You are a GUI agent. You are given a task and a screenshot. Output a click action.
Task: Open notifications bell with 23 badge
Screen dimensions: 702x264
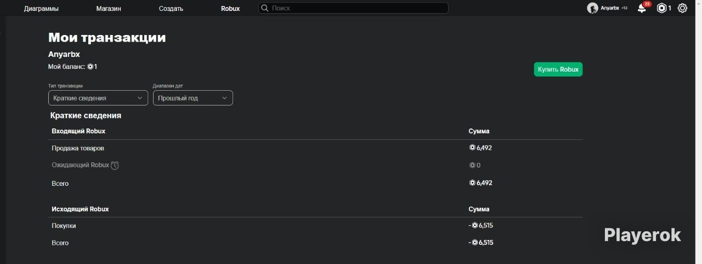[642, 8]
